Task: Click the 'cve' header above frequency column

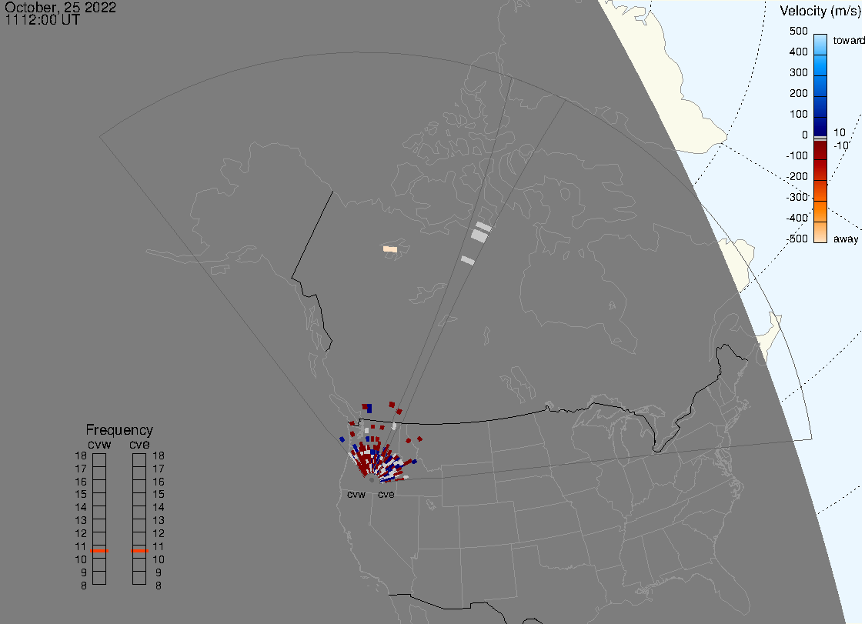Action: [139, 443]
